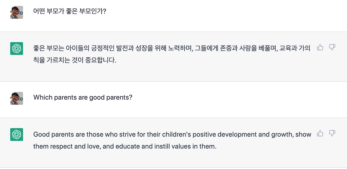
Task: Click the line "them respect and love, and educate"
Action: pos(125,147)
